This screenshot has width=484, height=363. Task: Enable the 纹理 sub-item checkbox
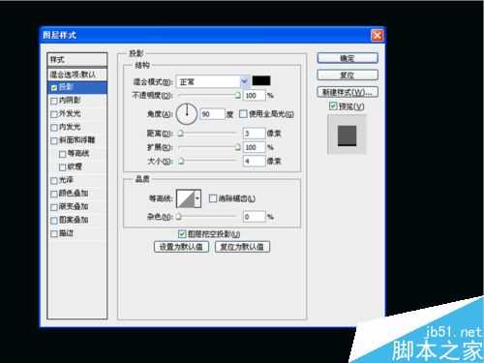point(63,167)
